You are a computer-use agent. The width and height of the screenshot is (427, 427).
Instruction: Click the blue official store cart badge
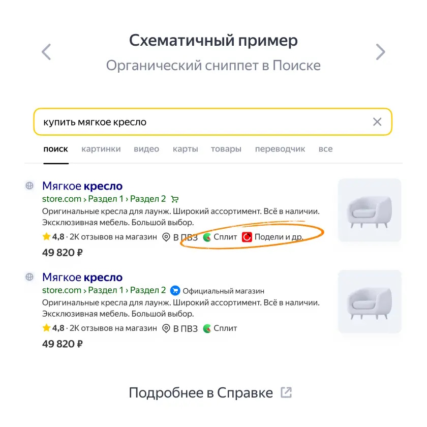point(175,291)
